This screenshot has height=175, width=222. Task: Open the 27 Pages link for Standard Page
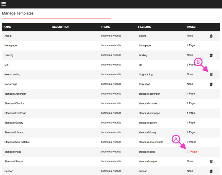(x=192, y=151)
